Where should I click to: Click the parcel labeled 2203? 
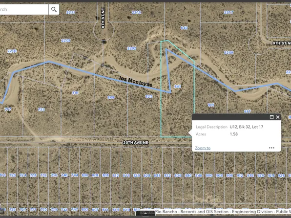point(66,41)
